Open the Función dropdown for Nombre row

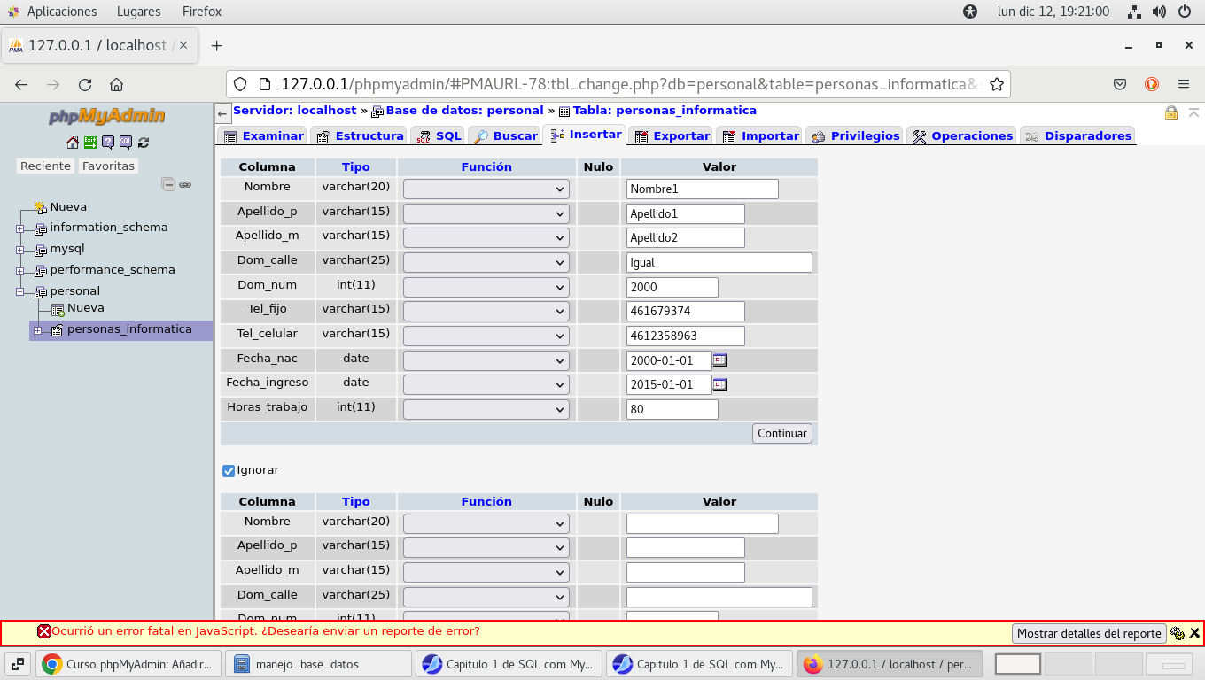486,189
